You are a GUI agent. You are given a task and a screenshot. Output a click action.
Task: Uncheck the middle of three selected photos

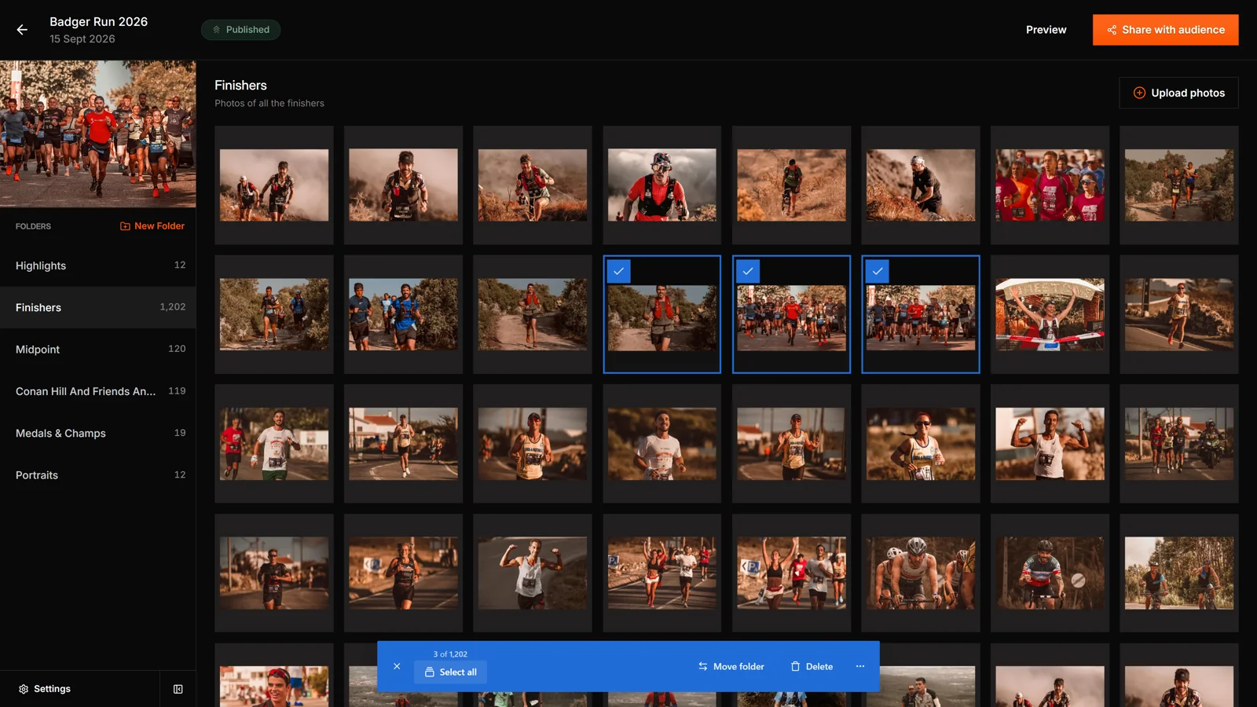[x=748, y=271]
